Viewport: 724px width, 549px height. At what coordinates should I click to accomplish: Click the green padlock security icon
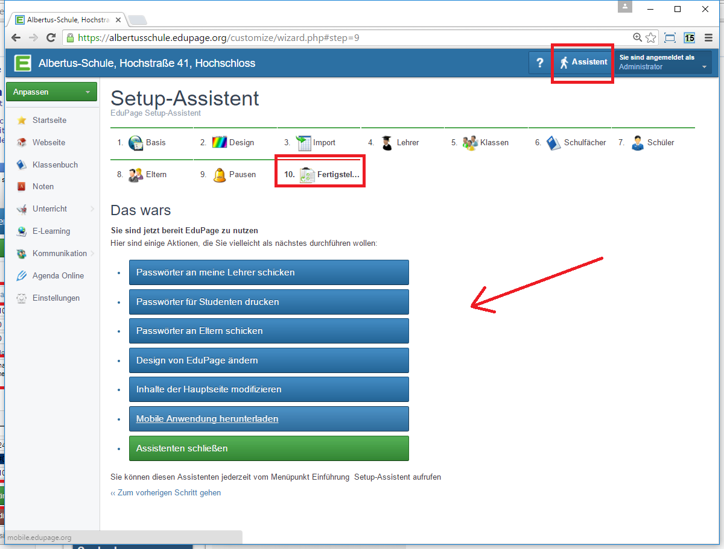(x=71, y=37)
